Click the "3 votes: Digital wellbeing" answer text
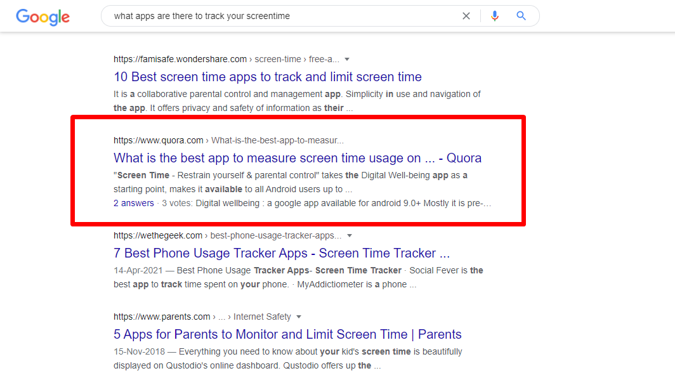This screenshot has height=392, width=675. point(326,203)
